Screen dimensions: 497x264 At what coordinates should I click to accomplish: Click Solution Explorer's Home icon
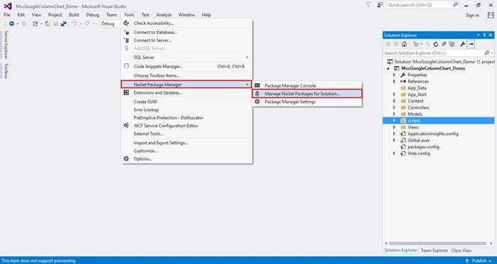coord(404,44)
